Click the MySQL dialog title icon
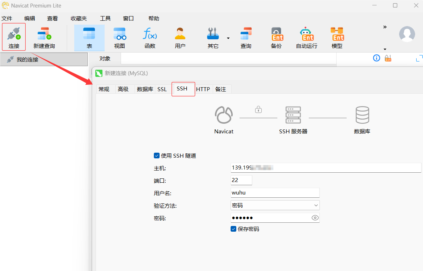423x271 pixels. [99, 73]
